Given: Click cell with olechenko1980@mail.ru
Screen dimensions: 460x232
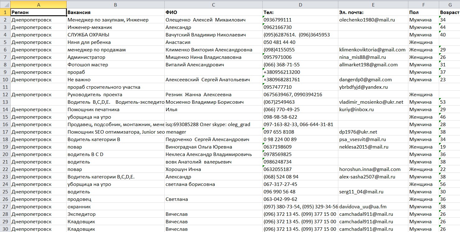Looking at the screenshot, I should (373, 20).
